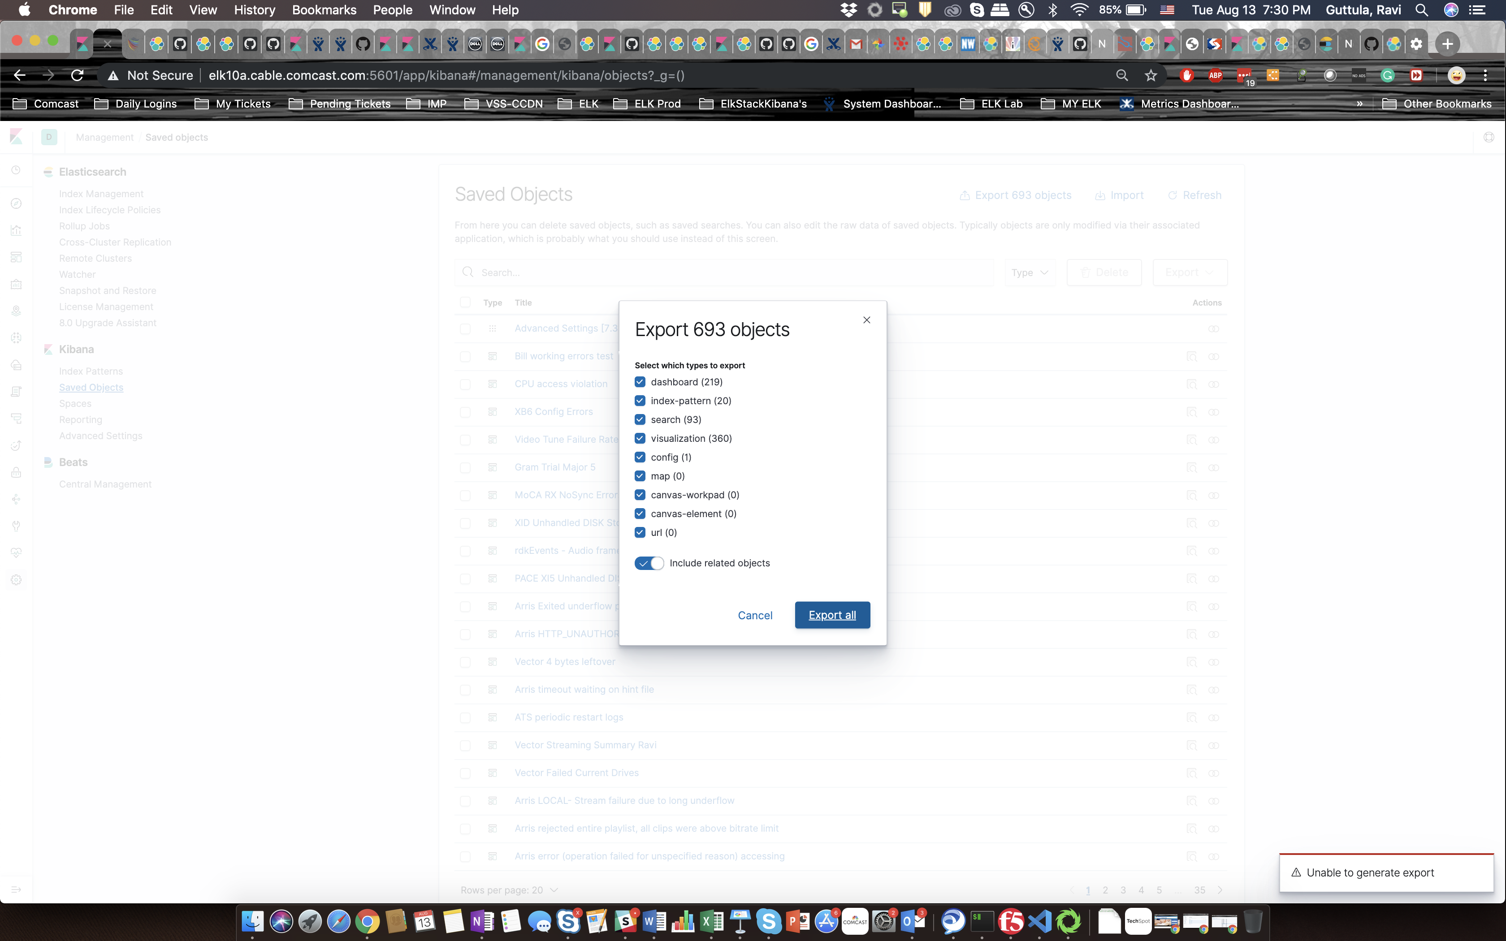Image resolution: width=1506 pixels, height=941 pixels.
Task: Click the Kibana logo in top left
Action: [x=16, y=137]
